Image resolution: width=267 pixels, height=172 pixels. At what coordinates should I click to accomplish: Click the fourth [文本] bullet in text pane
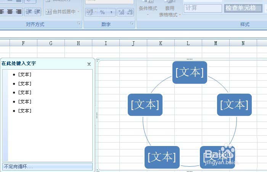pyautogui.click(x=25, y=102)
